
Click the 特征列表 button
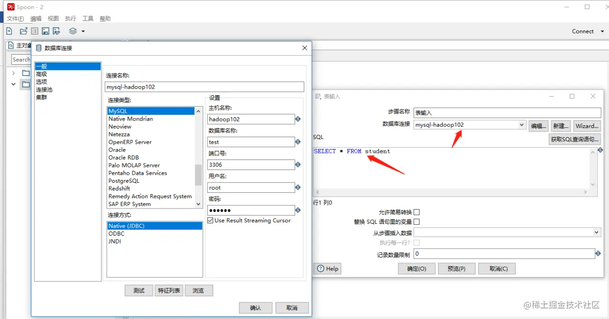point(169,290)
